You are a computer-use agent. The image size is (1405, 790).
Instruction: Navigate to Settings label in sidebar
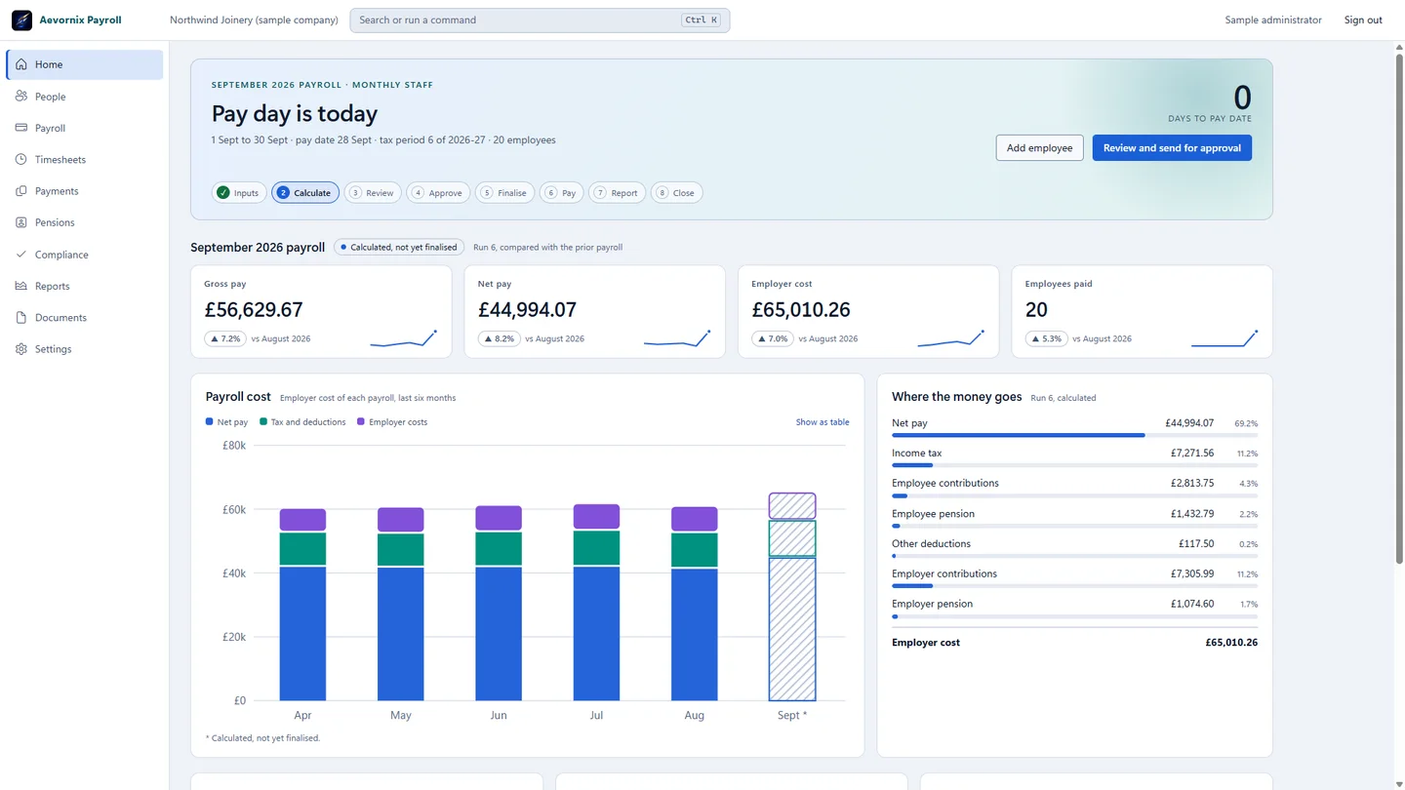54,349
